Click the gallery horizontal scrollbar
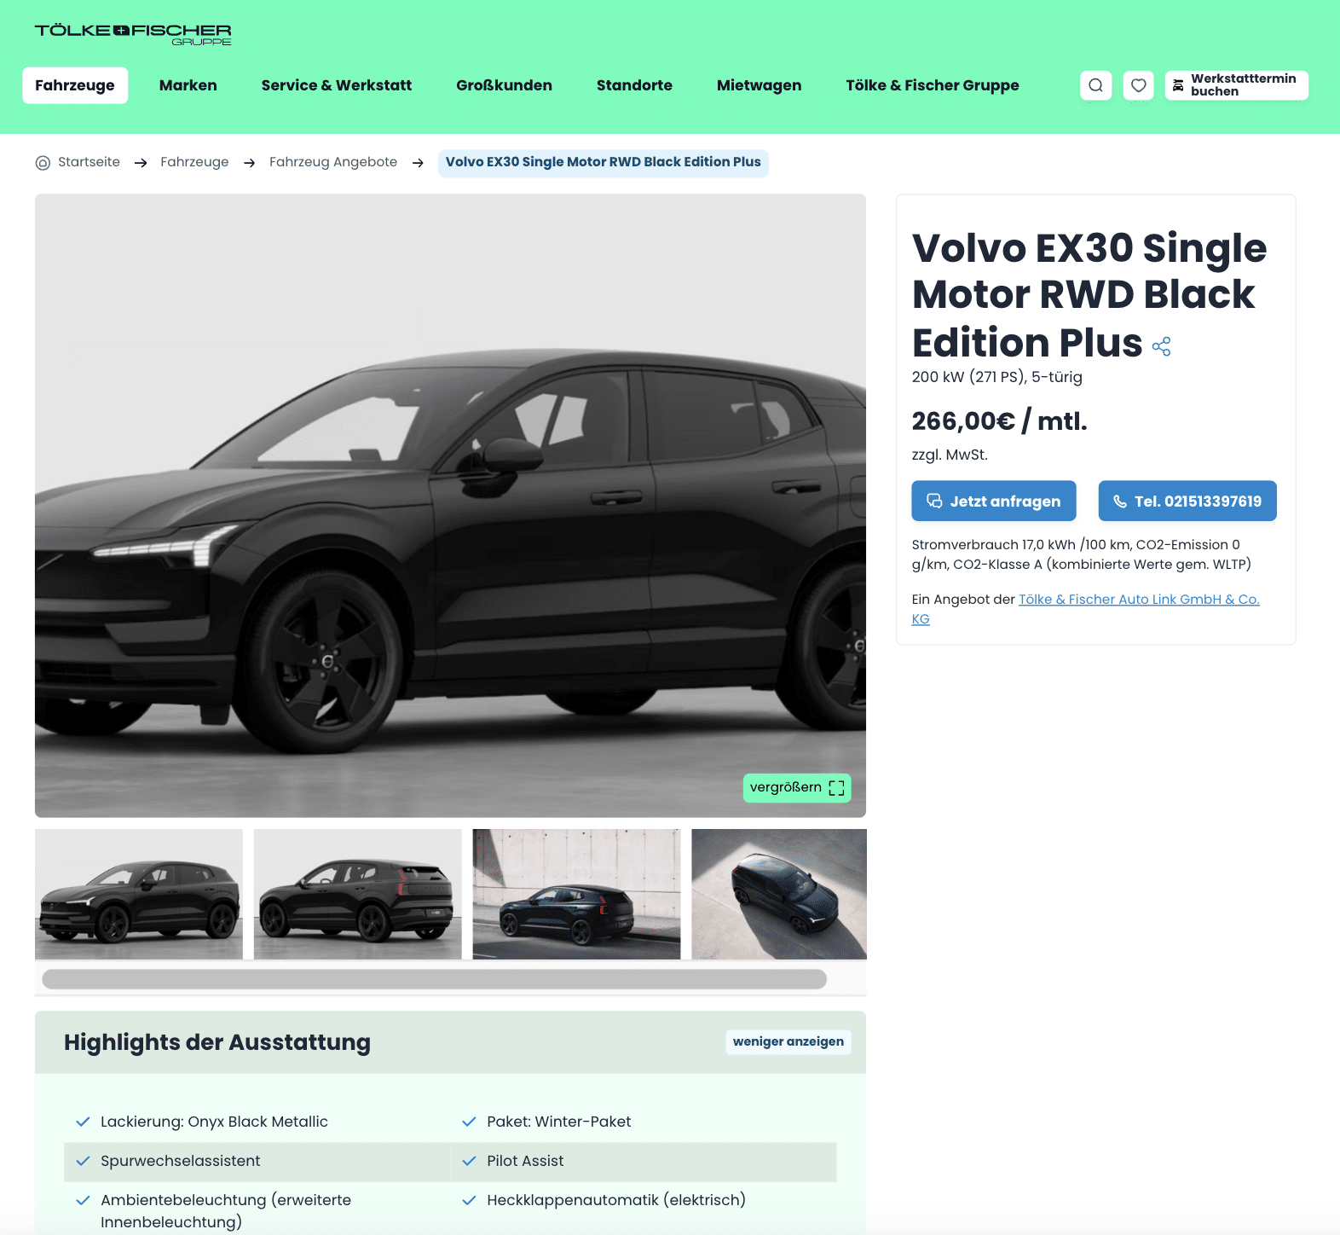 (434, 979)
